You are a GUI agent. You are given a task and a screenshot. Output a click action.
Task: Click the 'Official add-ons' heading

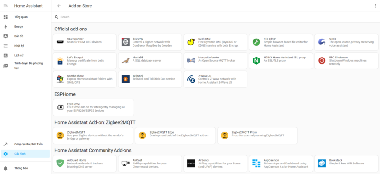[70, 29]
